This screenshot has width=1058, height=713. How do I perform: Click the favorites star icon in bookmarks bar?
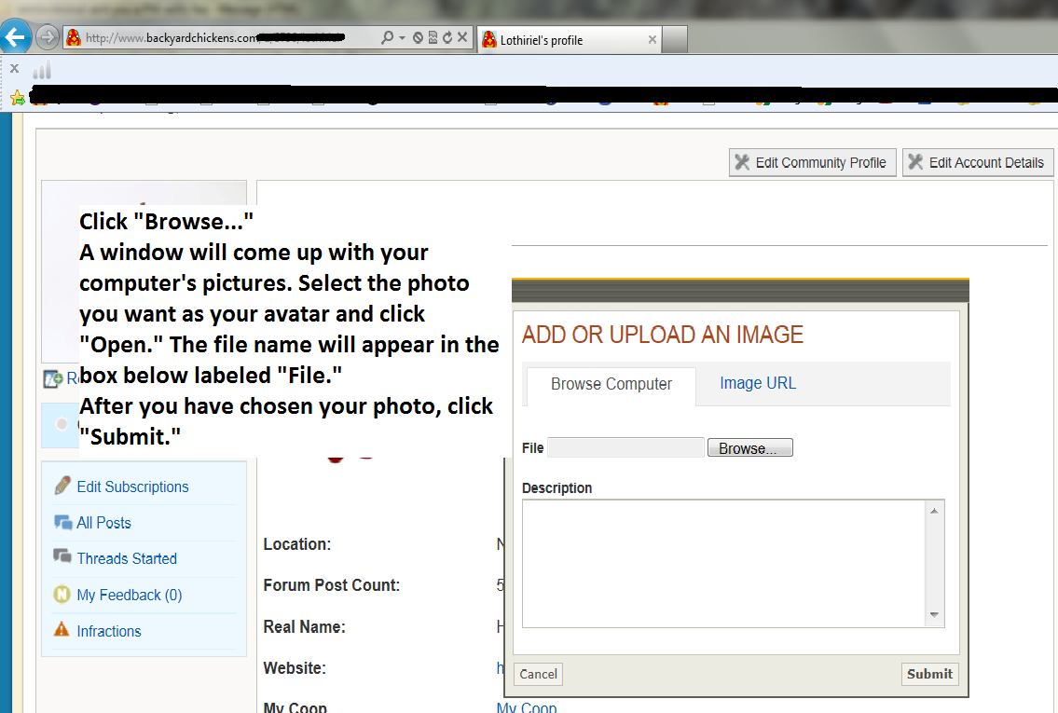16,97
